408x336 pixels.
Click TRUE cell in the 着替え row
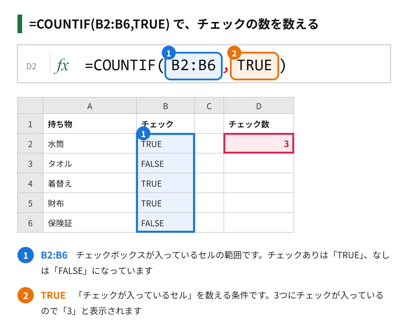click(166, 183)
